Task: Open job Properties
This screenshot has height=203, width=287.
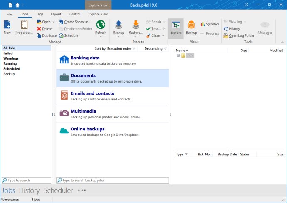Action: [x=24, y=28]
